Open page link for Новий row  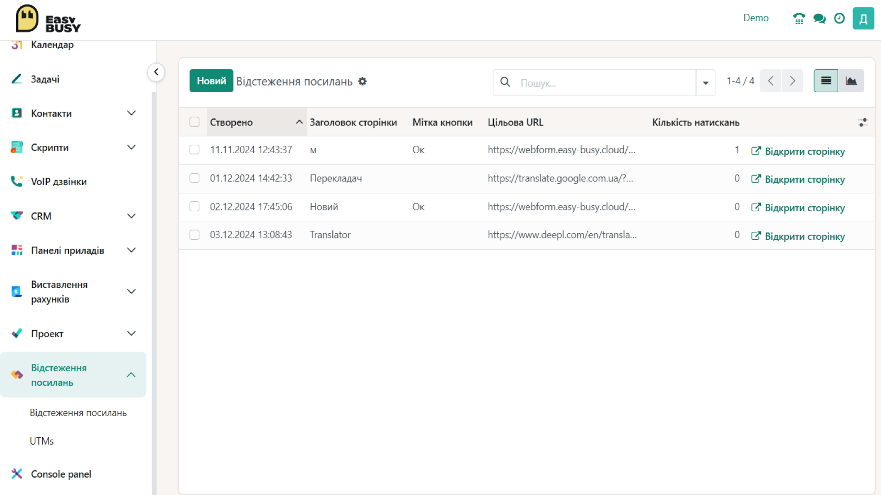pos(798,208)
